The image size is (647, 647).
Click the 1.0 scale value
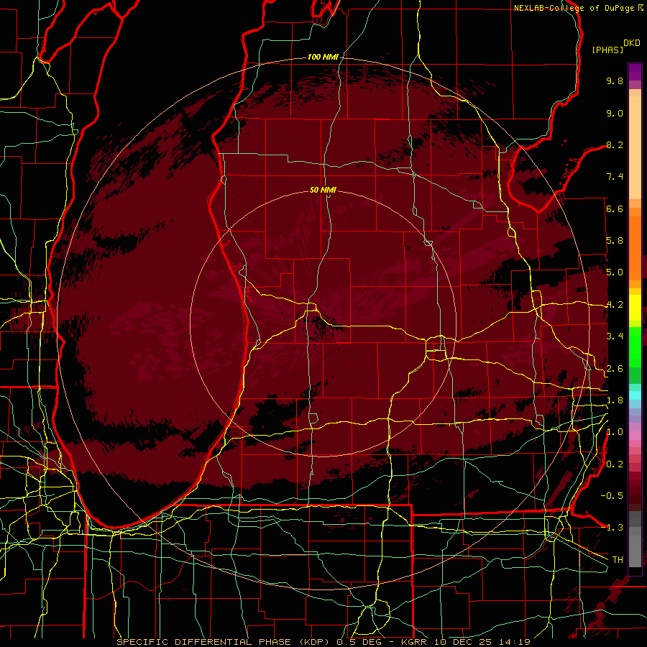click(615, 432)
